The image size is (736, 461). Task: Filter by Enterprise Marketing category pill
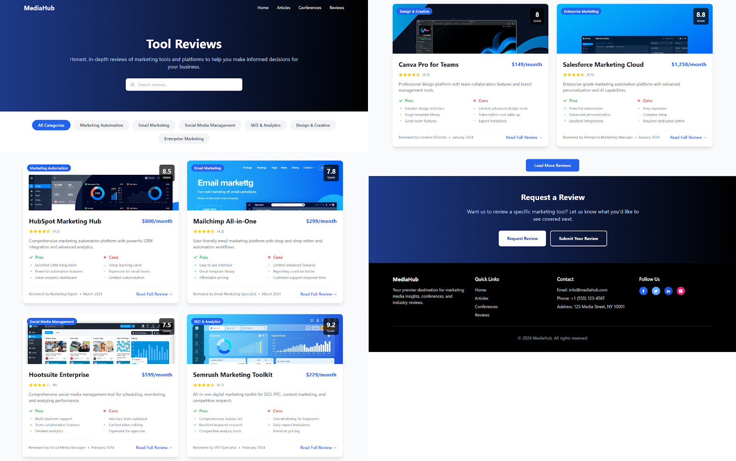click(x=184, y=138)
